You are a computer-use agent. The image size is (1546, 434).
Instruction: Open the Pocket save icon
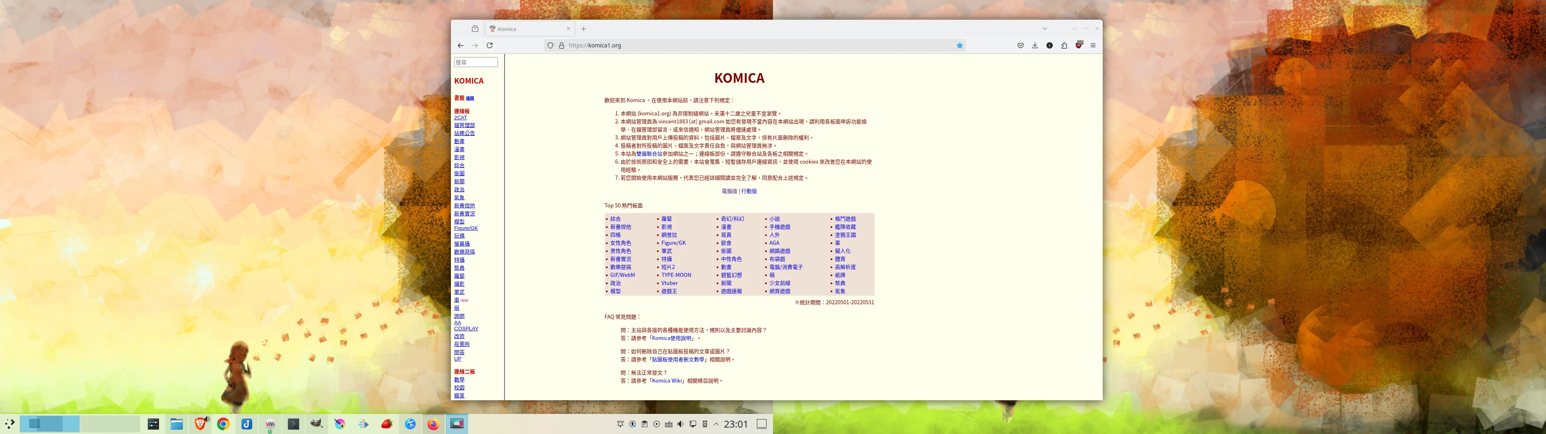click(x=1020, y=45)
